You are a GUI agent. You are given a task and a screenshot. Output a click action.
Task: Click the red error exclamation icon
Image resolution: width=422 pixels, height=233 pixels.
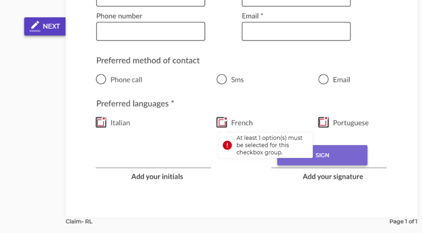[x=227, y=145]
